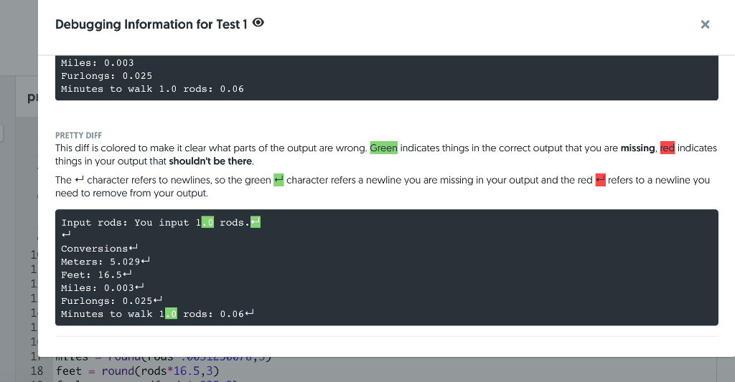The width and height of the screenshot is (735, 382).
Task: Click the 'shouldn't be there' bold text
Action: coord(210,161)
